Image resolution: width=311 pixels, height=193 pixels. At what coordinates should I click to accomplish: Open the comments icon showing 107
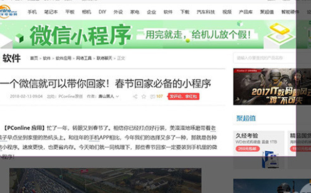pyautogui.click(x=156, y=97)
